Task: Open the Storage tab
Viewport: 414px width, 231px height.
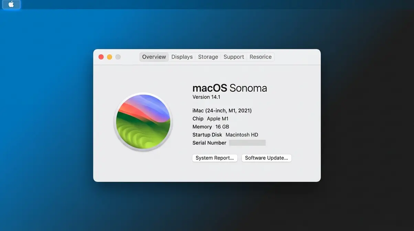Action: point(208,57)
